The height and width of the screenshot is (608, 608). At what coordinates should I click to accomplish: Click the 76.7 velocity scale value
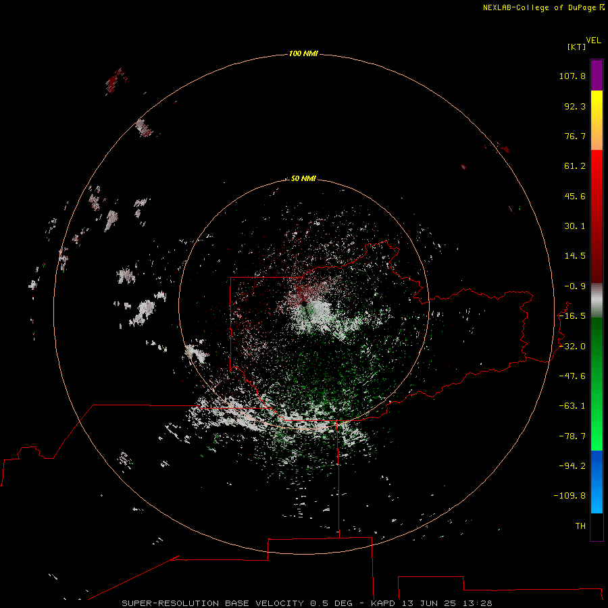[575, 136]
